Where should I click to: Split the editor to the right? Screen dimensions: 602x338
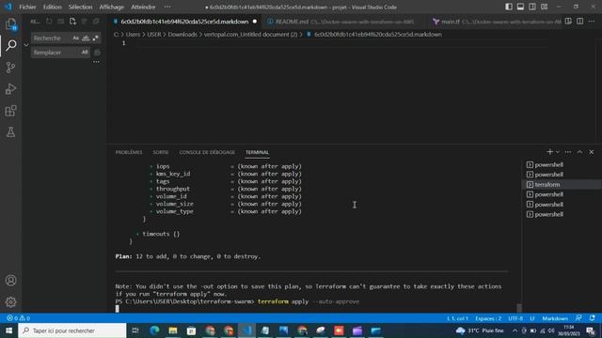[x=579, y=22]
